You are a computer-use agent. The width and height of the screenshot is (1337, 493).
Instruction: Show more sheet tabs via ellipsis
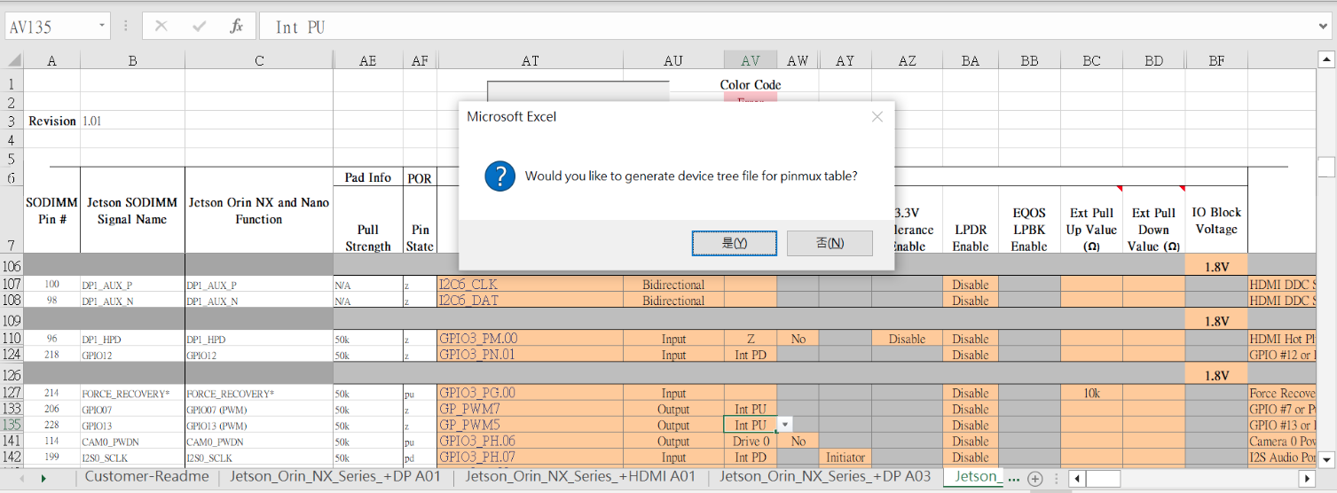[1014, 479]
